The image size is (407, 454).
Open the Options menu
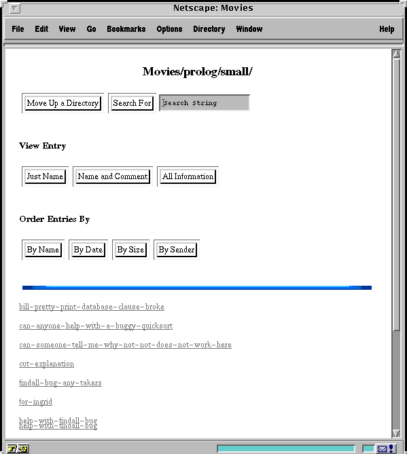(x=169, y=29)
